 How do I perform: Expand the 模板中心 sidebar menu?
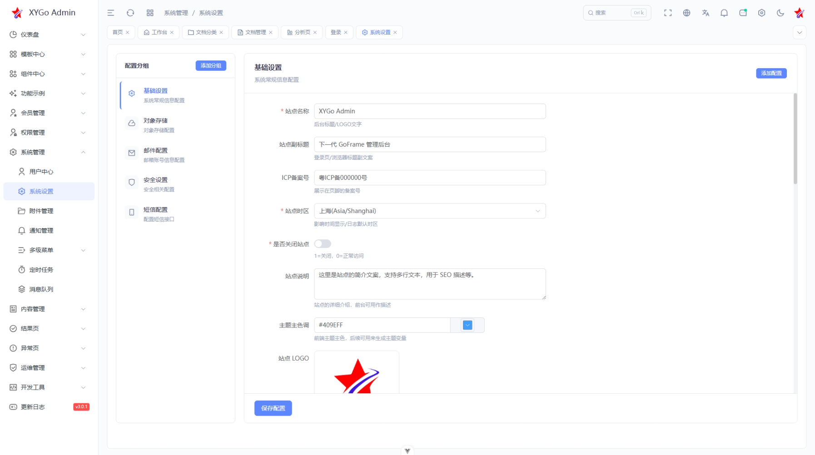[49, 54]
